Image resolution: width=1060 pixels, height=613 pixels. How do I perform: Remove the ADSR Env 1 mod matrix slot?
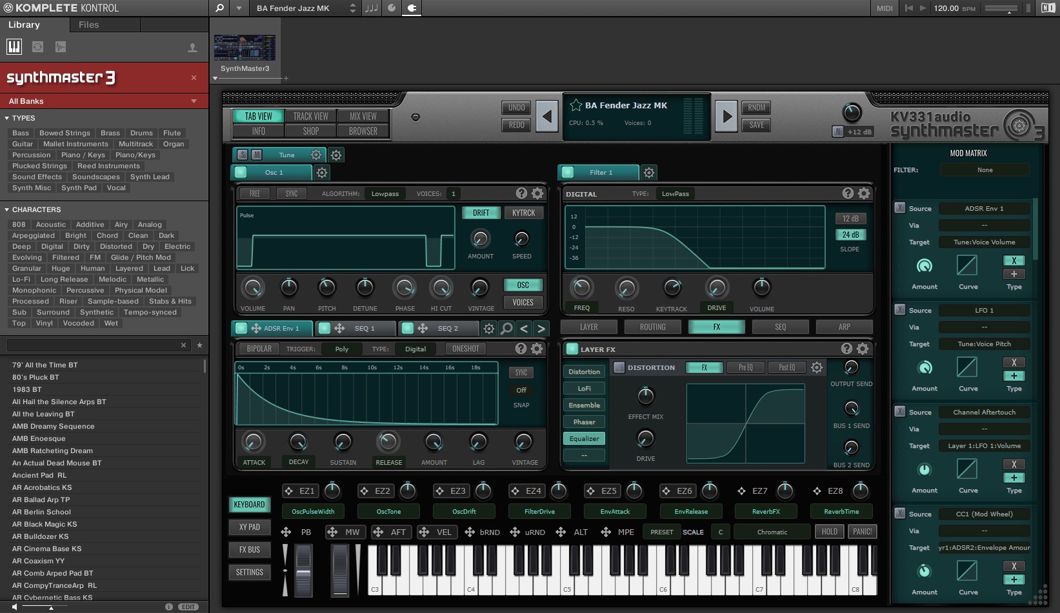(899, 208)
